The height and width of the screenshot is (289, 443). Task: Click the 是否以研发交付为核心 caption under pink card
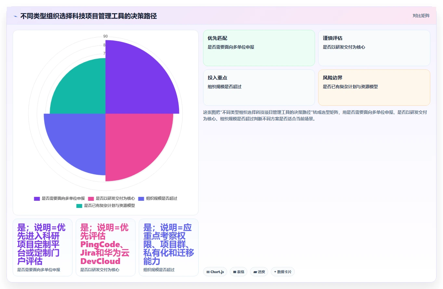100,270
